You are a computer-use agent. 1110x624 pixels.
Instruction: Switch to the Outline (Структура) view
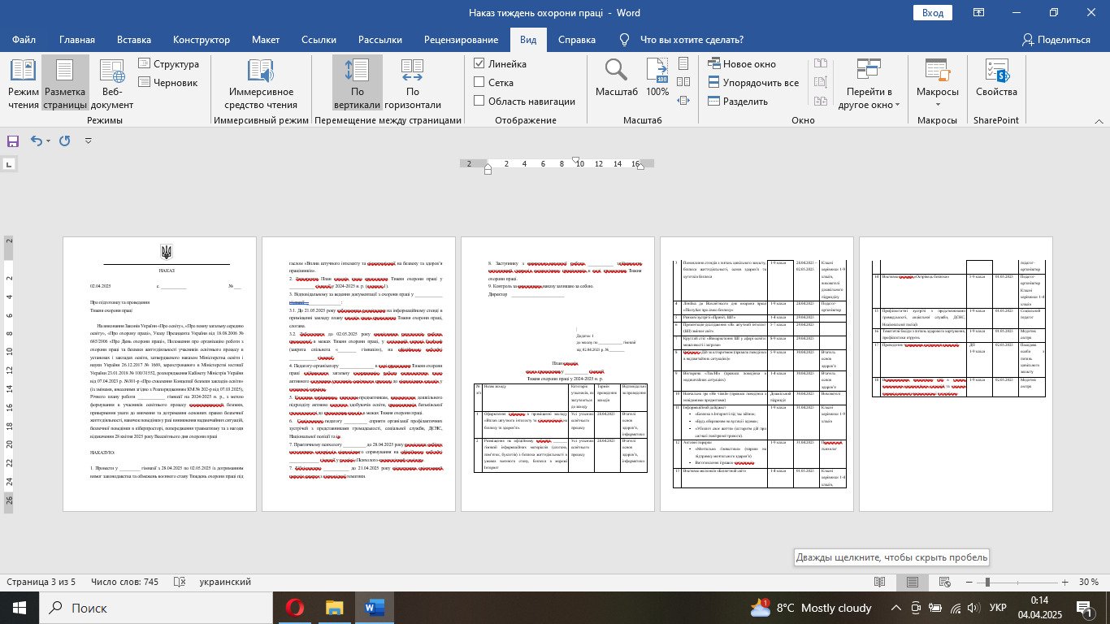(x=167, y=64)
